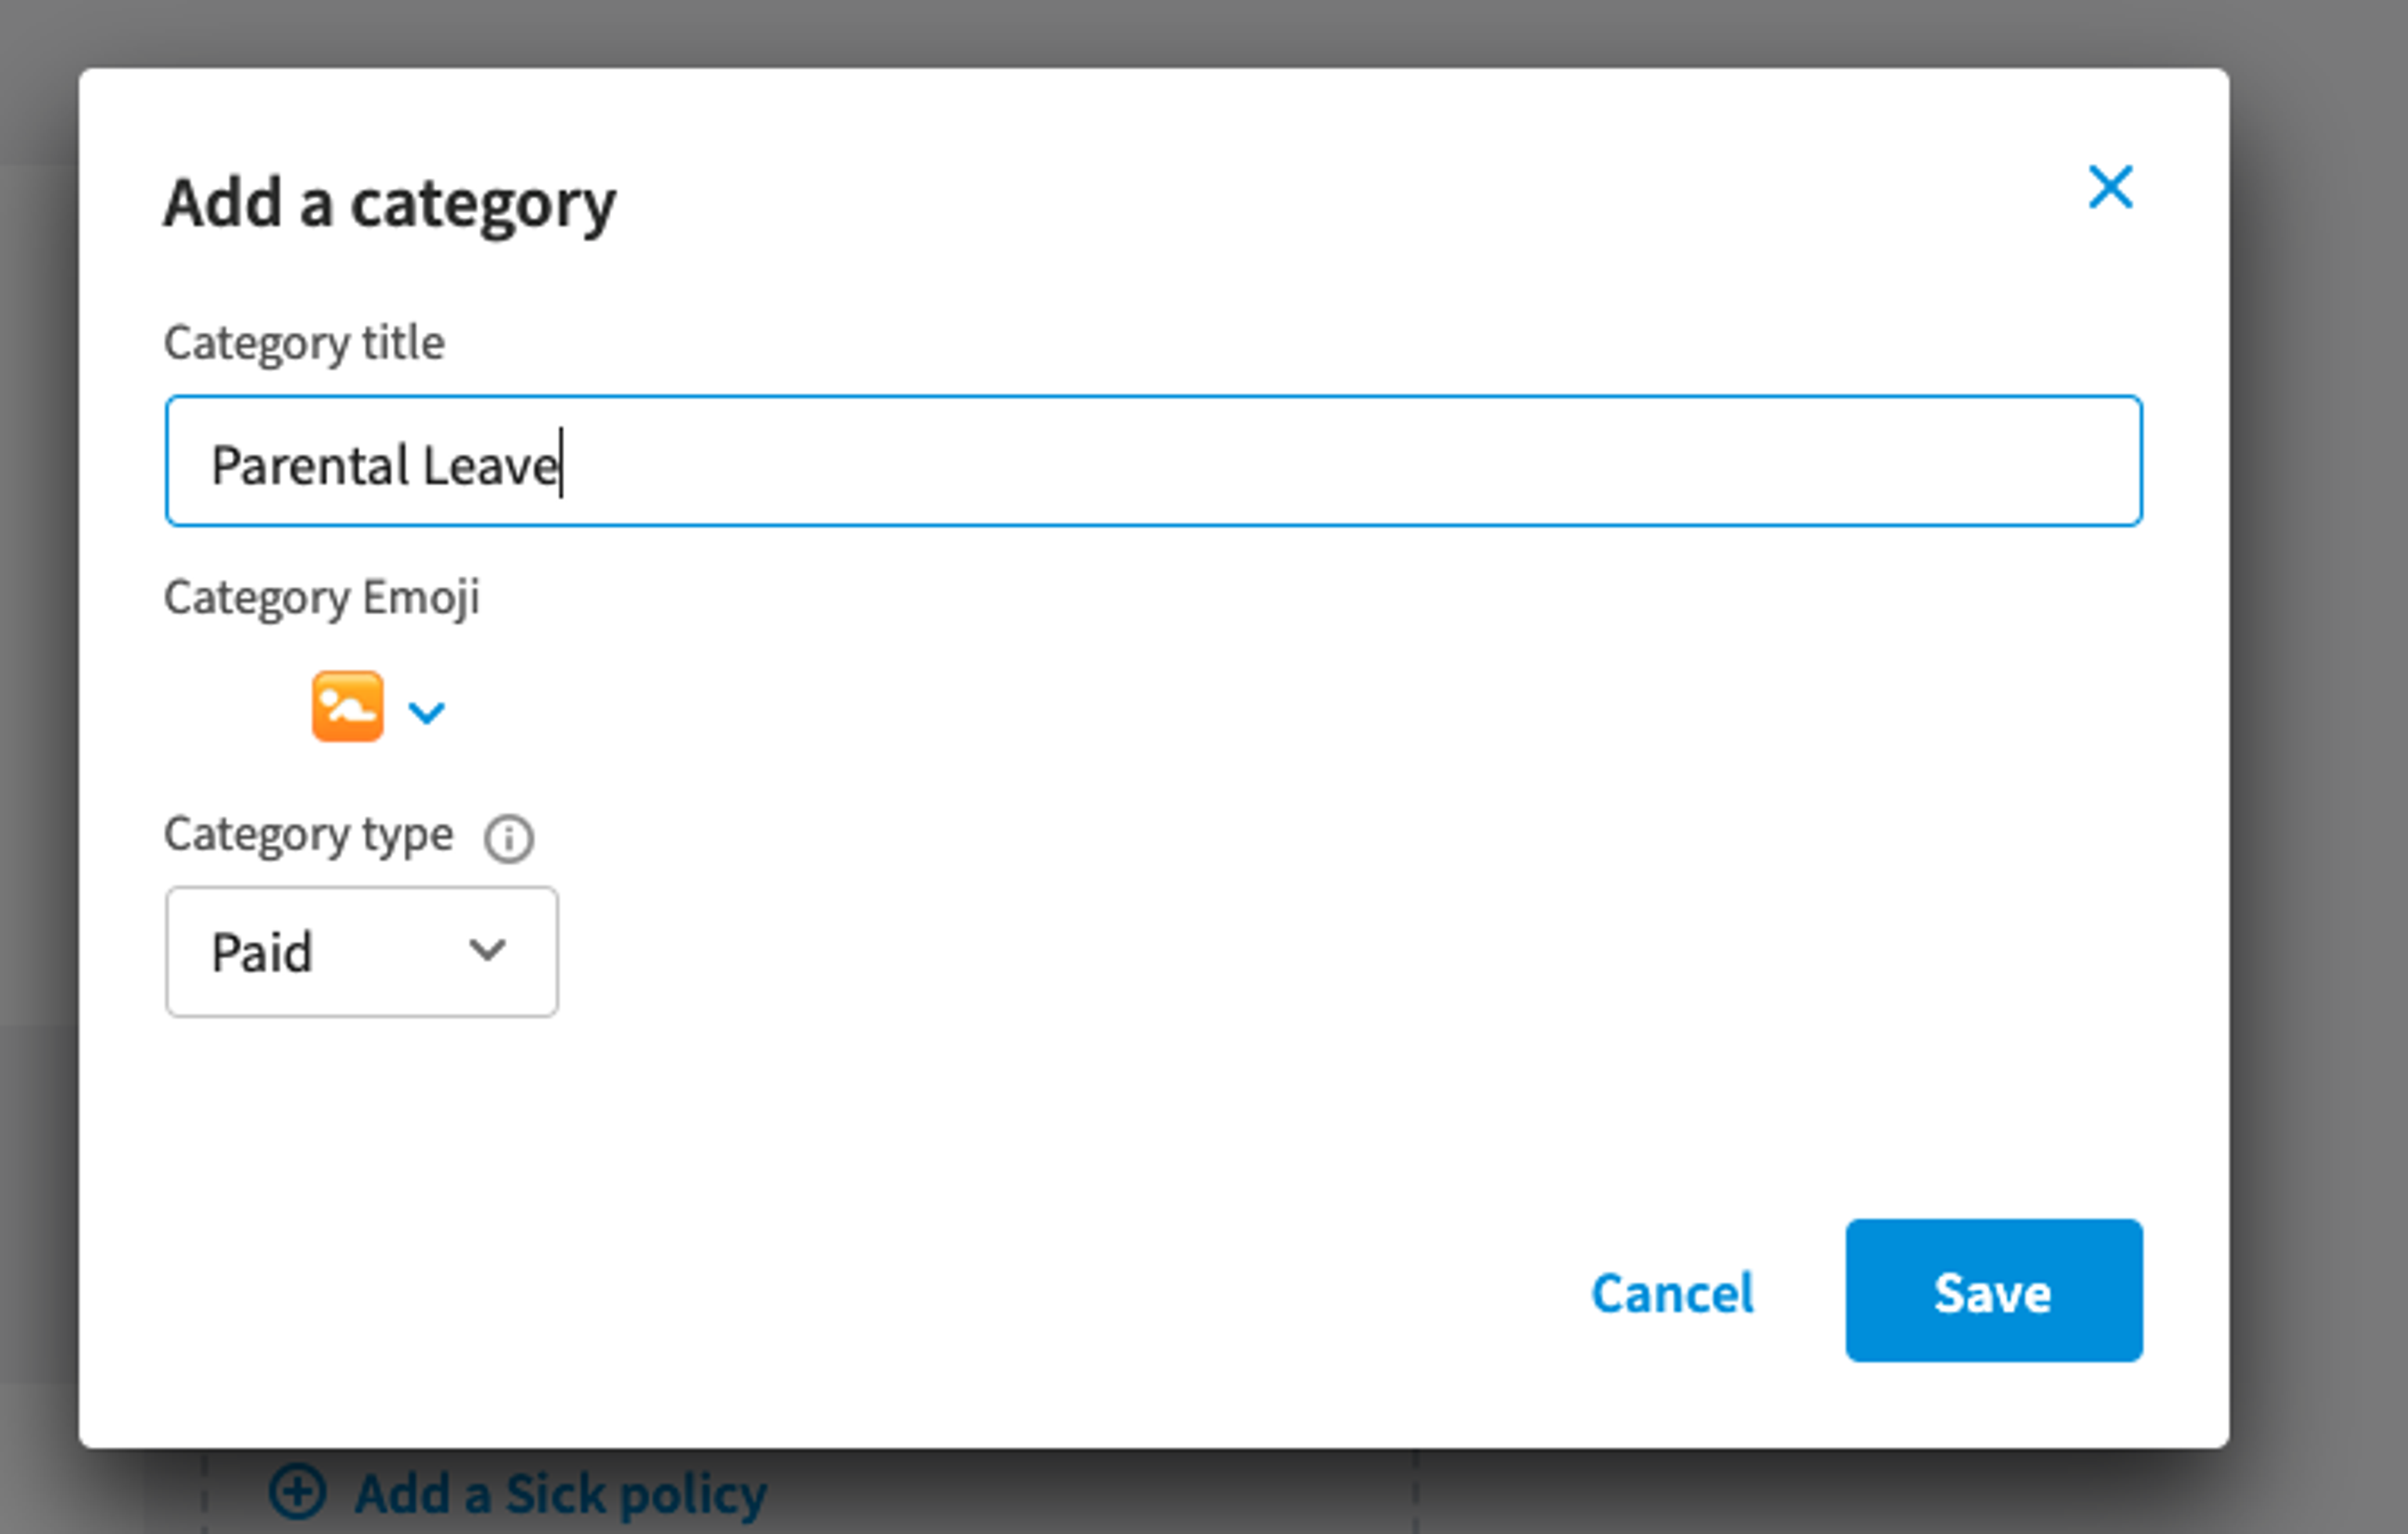Cancel adding the category
The image size is (2408, 1534).
[1672, 1293]
